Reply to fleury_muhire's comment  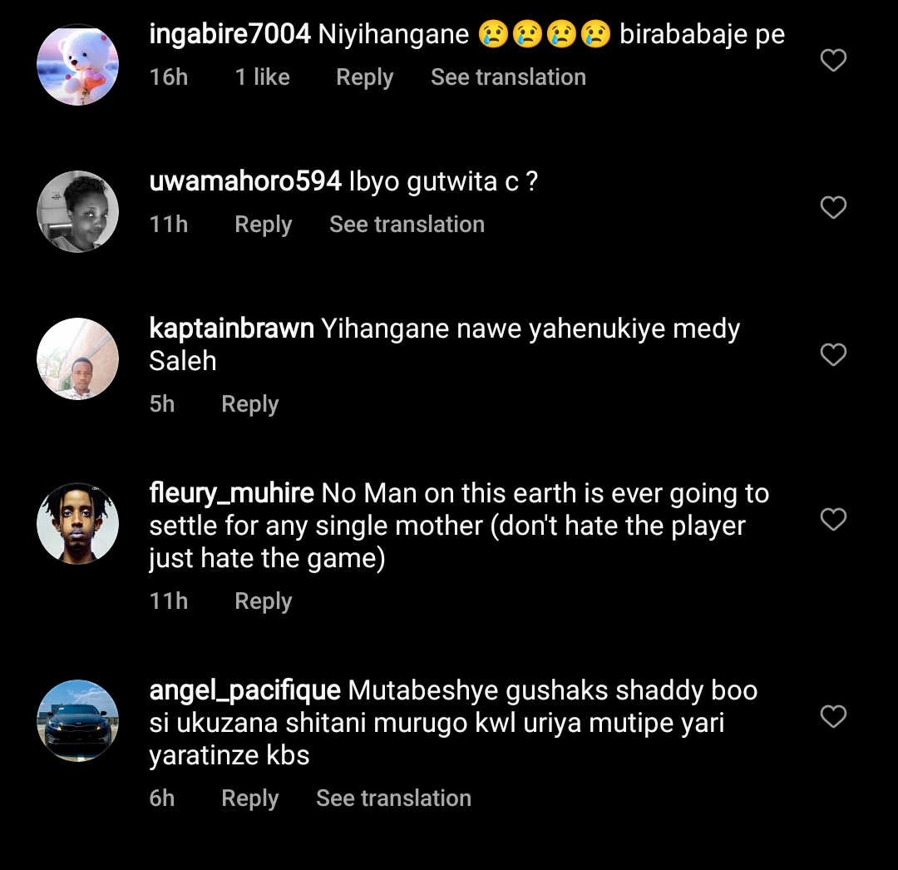pyautogui.click(x=263, y=601)
